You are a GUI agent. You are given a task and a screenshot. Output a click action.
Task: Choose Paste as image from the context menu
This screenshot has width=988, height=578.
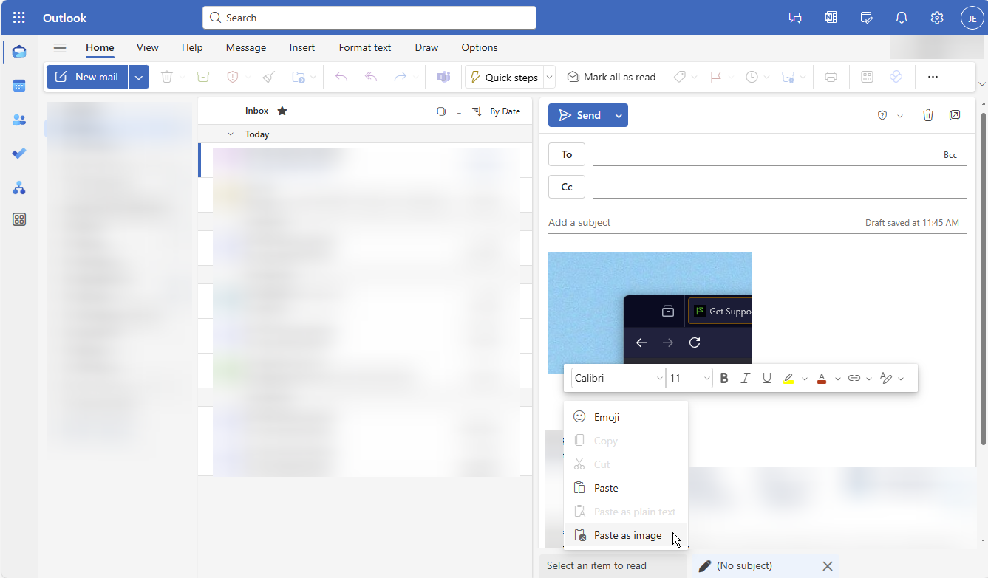626,535
